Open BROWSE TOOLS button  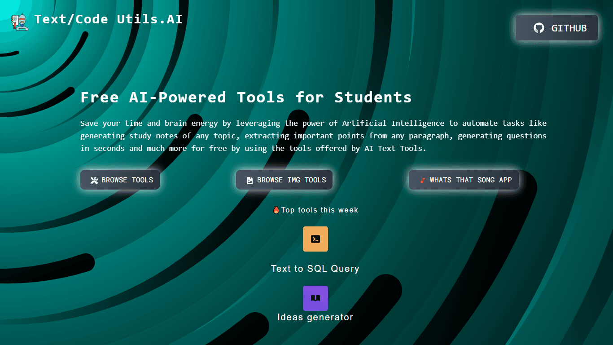click(120, 180)
